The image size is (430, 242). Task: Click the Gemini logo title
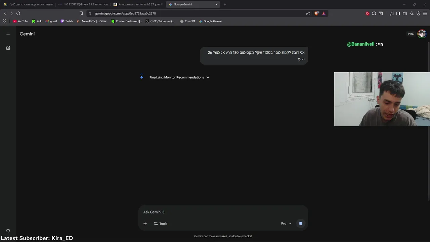(27, 34)
